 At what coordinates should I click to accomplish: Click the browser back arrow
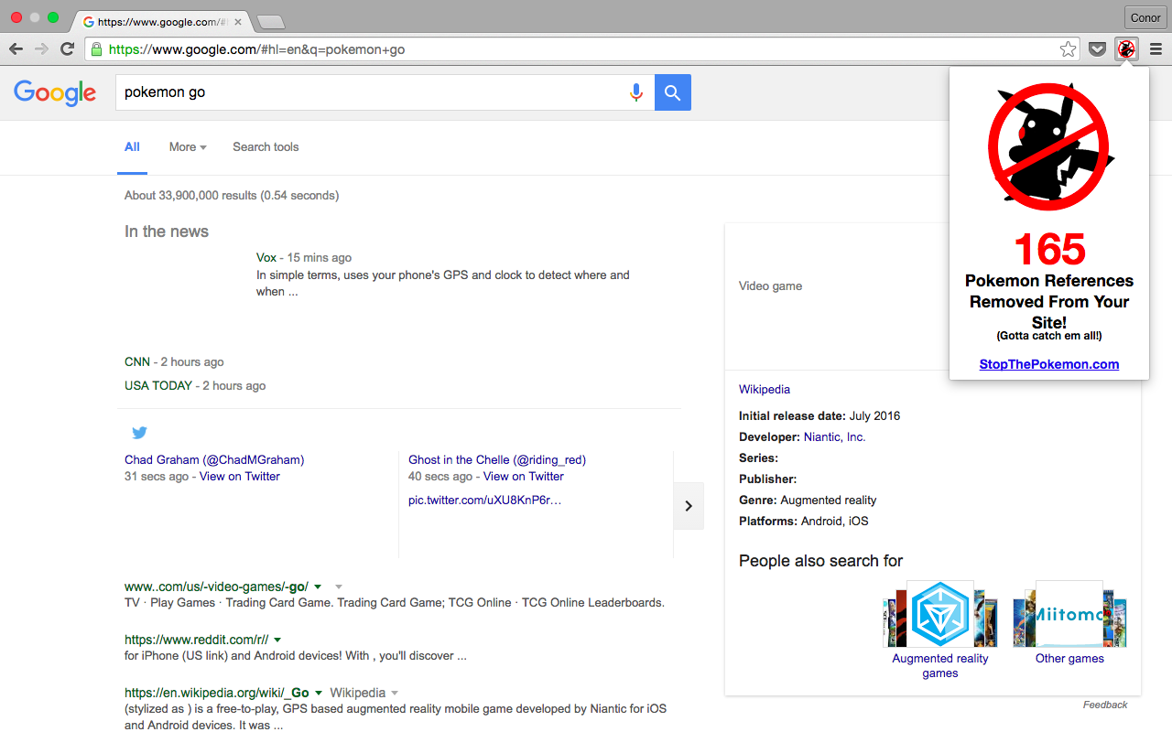click(16, 49)
